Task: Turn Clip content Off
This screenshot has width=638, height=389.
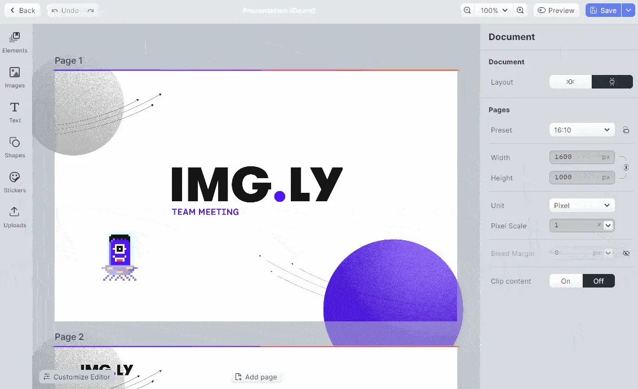Action: point(599,281)
